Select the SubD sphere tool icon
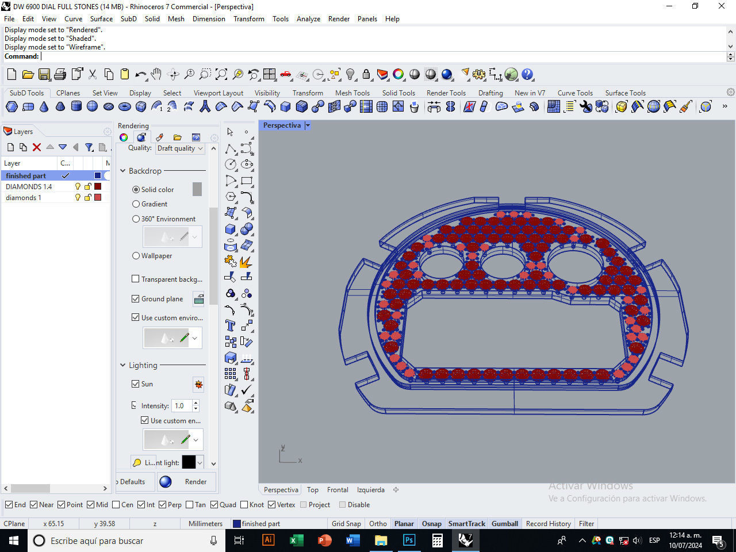The width and height of the screenshot is (736, 552). [x=92, y=106]
